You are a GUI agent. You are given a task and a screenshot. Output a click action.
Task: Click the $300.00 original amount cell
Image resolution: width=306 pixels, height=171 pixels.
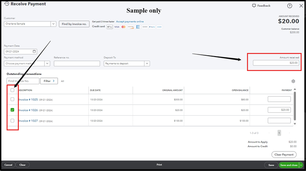point(178,100)
